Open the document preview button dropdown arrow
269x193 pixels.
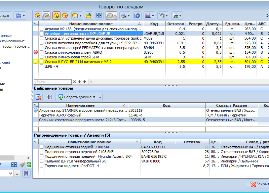point(181,16)
